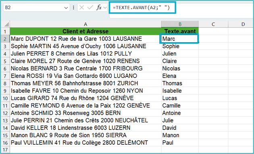Select row 12 header

(x=5, y=113)
